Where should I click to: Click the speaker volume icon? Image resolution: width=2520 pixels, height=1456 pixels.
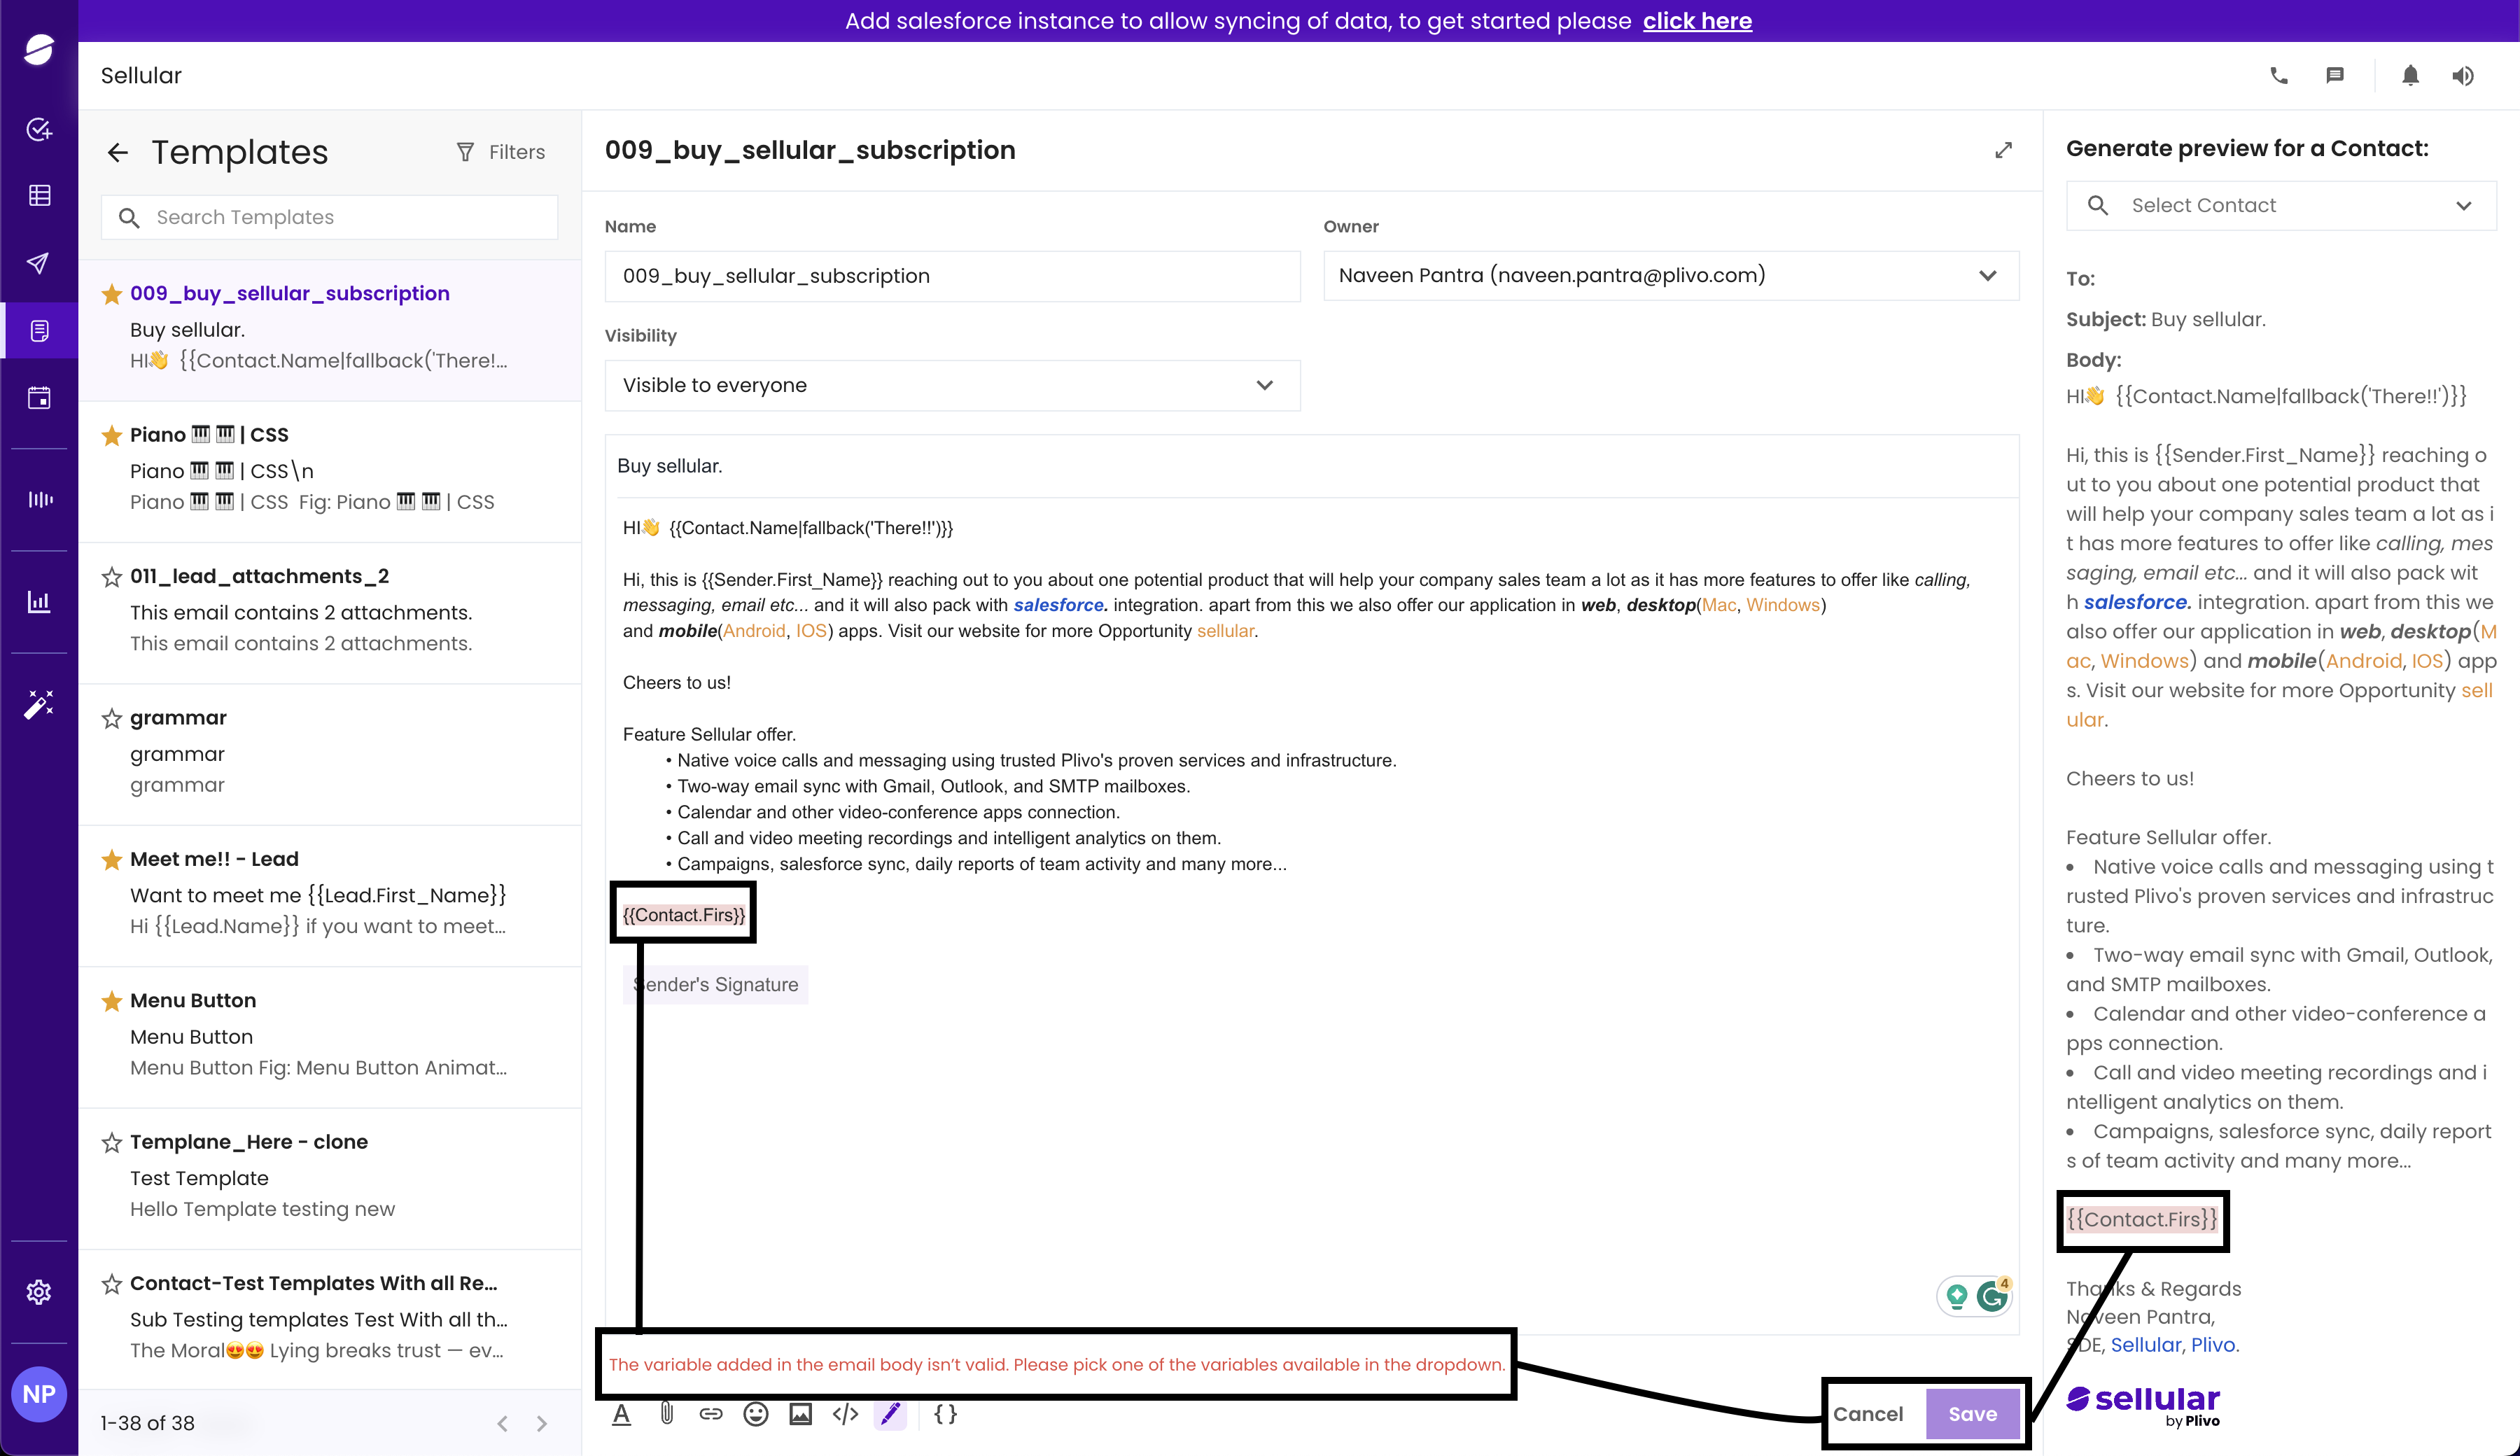(x=2463, y=75)
